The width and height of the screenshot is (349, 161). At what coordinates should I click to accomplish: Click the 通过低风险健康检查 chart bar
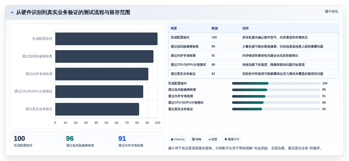(x=104, y=56)
